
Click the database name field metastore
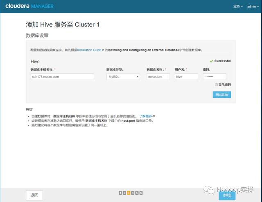(x=158, y=77)
